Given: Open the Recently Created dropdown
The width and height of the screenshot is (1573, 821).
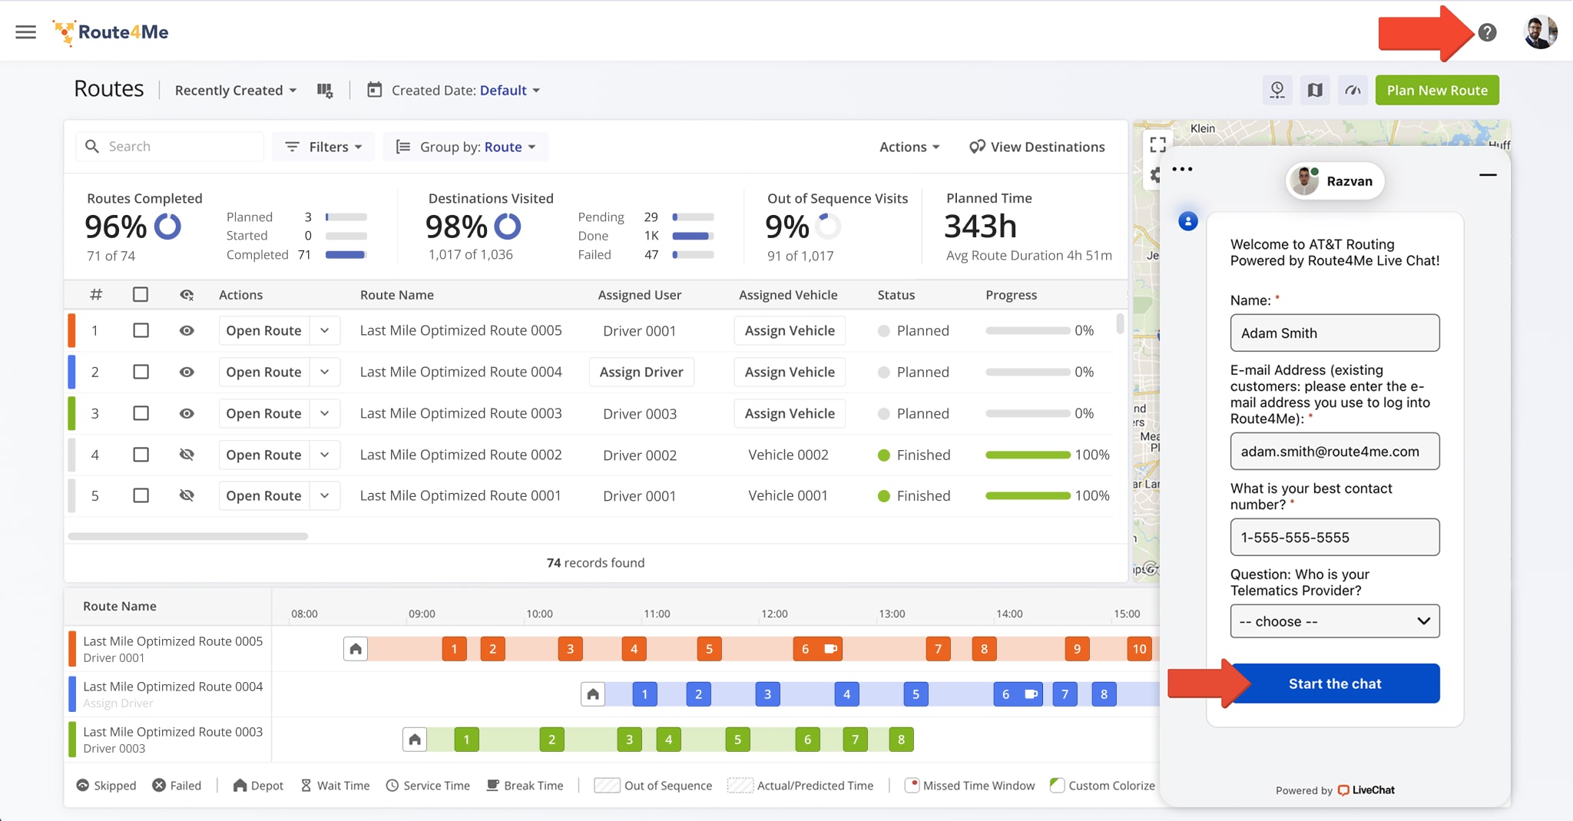Looking at the screenshot, I should click(x=236, y=90).
